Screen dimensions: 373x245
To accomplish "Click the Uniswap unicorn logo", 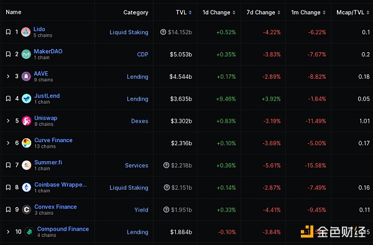I will [x=26, y=121].
